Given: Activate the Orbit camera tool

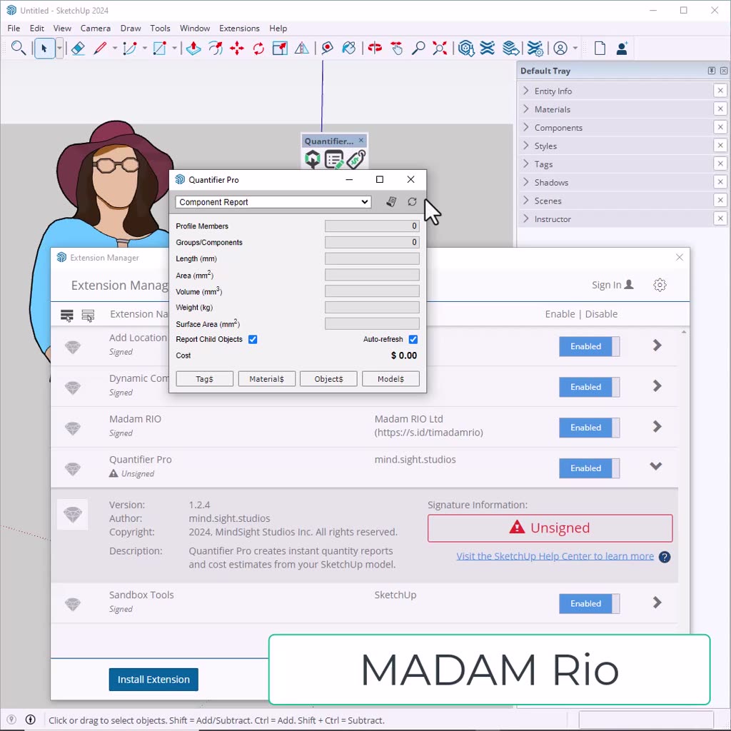Looking at the screenshot, I should point(375,48).
